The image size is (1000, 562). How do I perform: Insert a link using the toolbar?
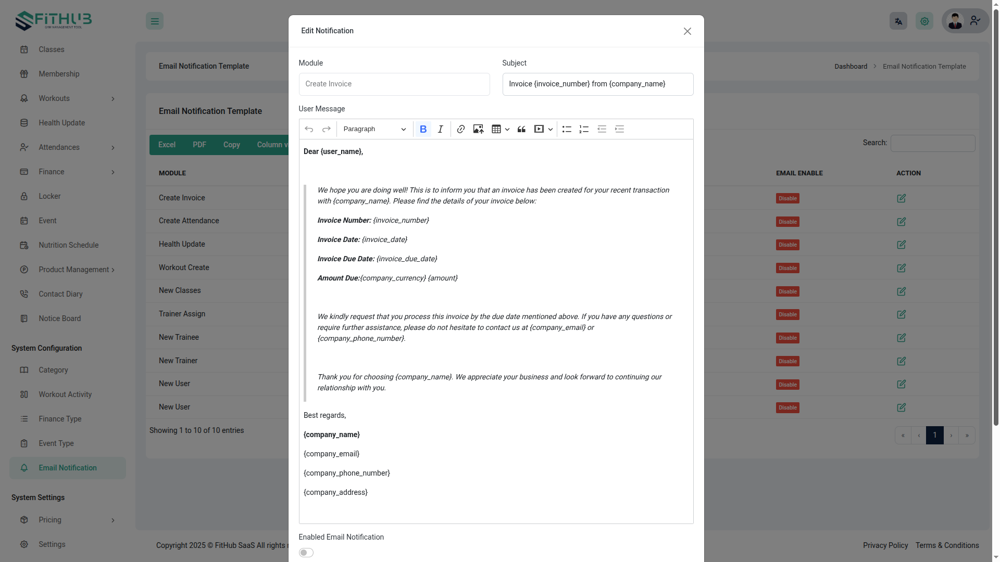pos(460,129)
